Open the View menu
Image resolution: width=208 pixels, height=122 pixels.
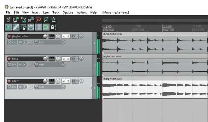point(26,13)
